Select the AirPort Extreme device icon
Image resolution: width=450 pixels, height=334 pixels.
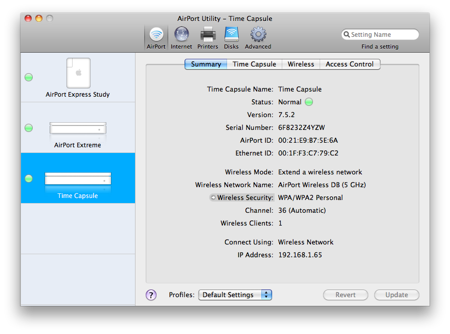click(78, 128)
